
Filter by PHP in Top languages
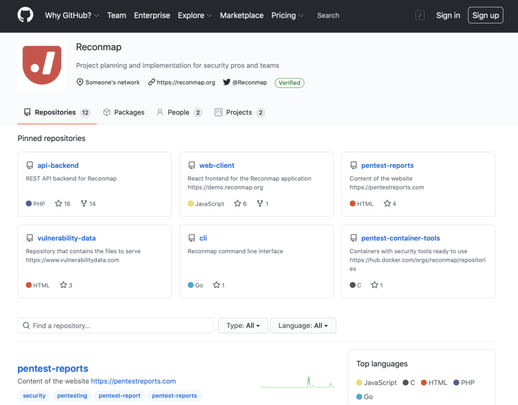click(x=464, y=383)
